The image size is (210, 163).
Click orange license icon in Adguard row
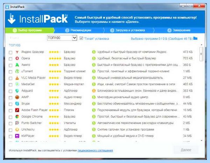94,91
